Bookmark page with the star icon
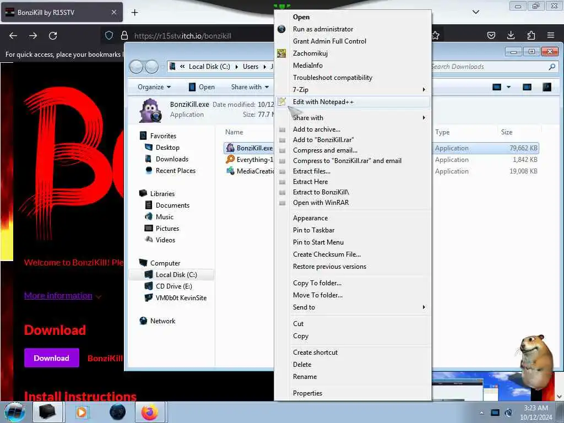 coord(436,35)
